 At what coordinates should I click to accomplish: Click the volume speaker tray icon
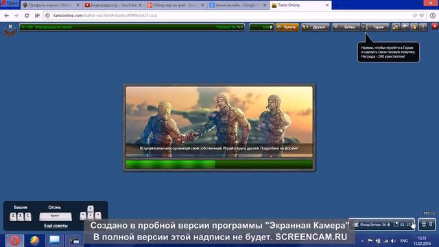click(x=393, y=241)
